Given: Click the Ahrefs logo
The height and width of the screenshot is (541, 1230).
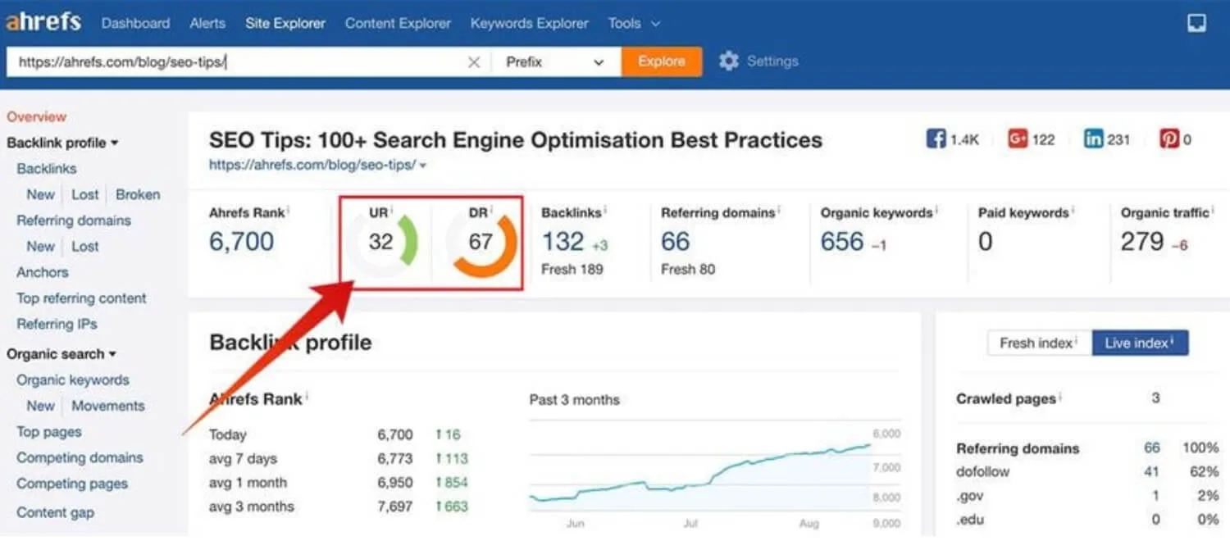Looking at the screenshot, I should pos(43,22).
